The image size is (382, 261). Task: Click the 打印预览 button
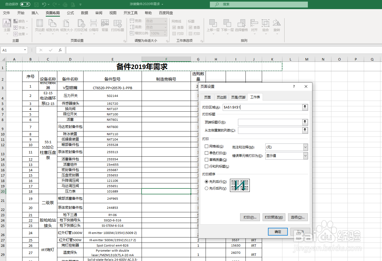(x=274, y=217)
